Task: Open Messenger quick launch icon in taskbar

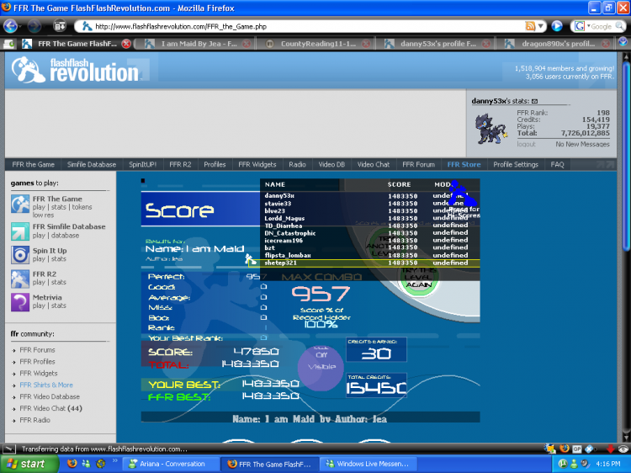Action: [87, 464]
